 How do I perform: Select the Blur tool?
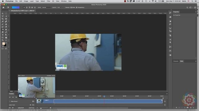click(6, 30)
